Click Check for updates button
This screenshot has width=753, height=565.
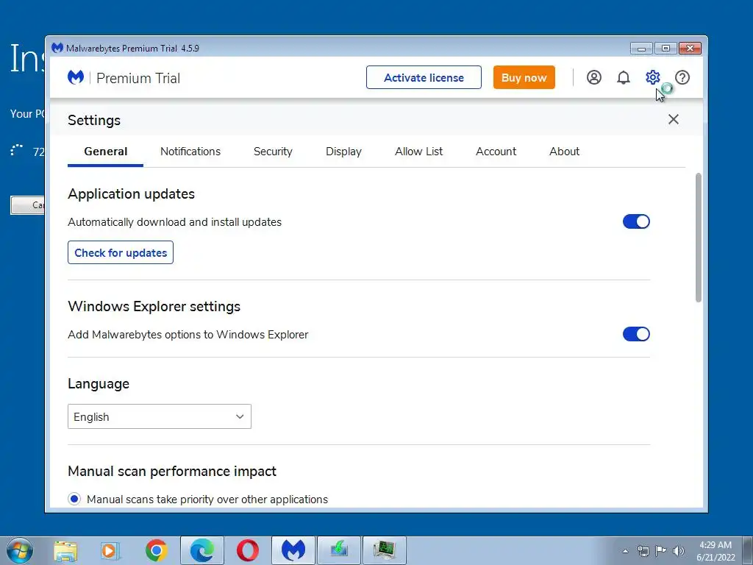point(121,253)
